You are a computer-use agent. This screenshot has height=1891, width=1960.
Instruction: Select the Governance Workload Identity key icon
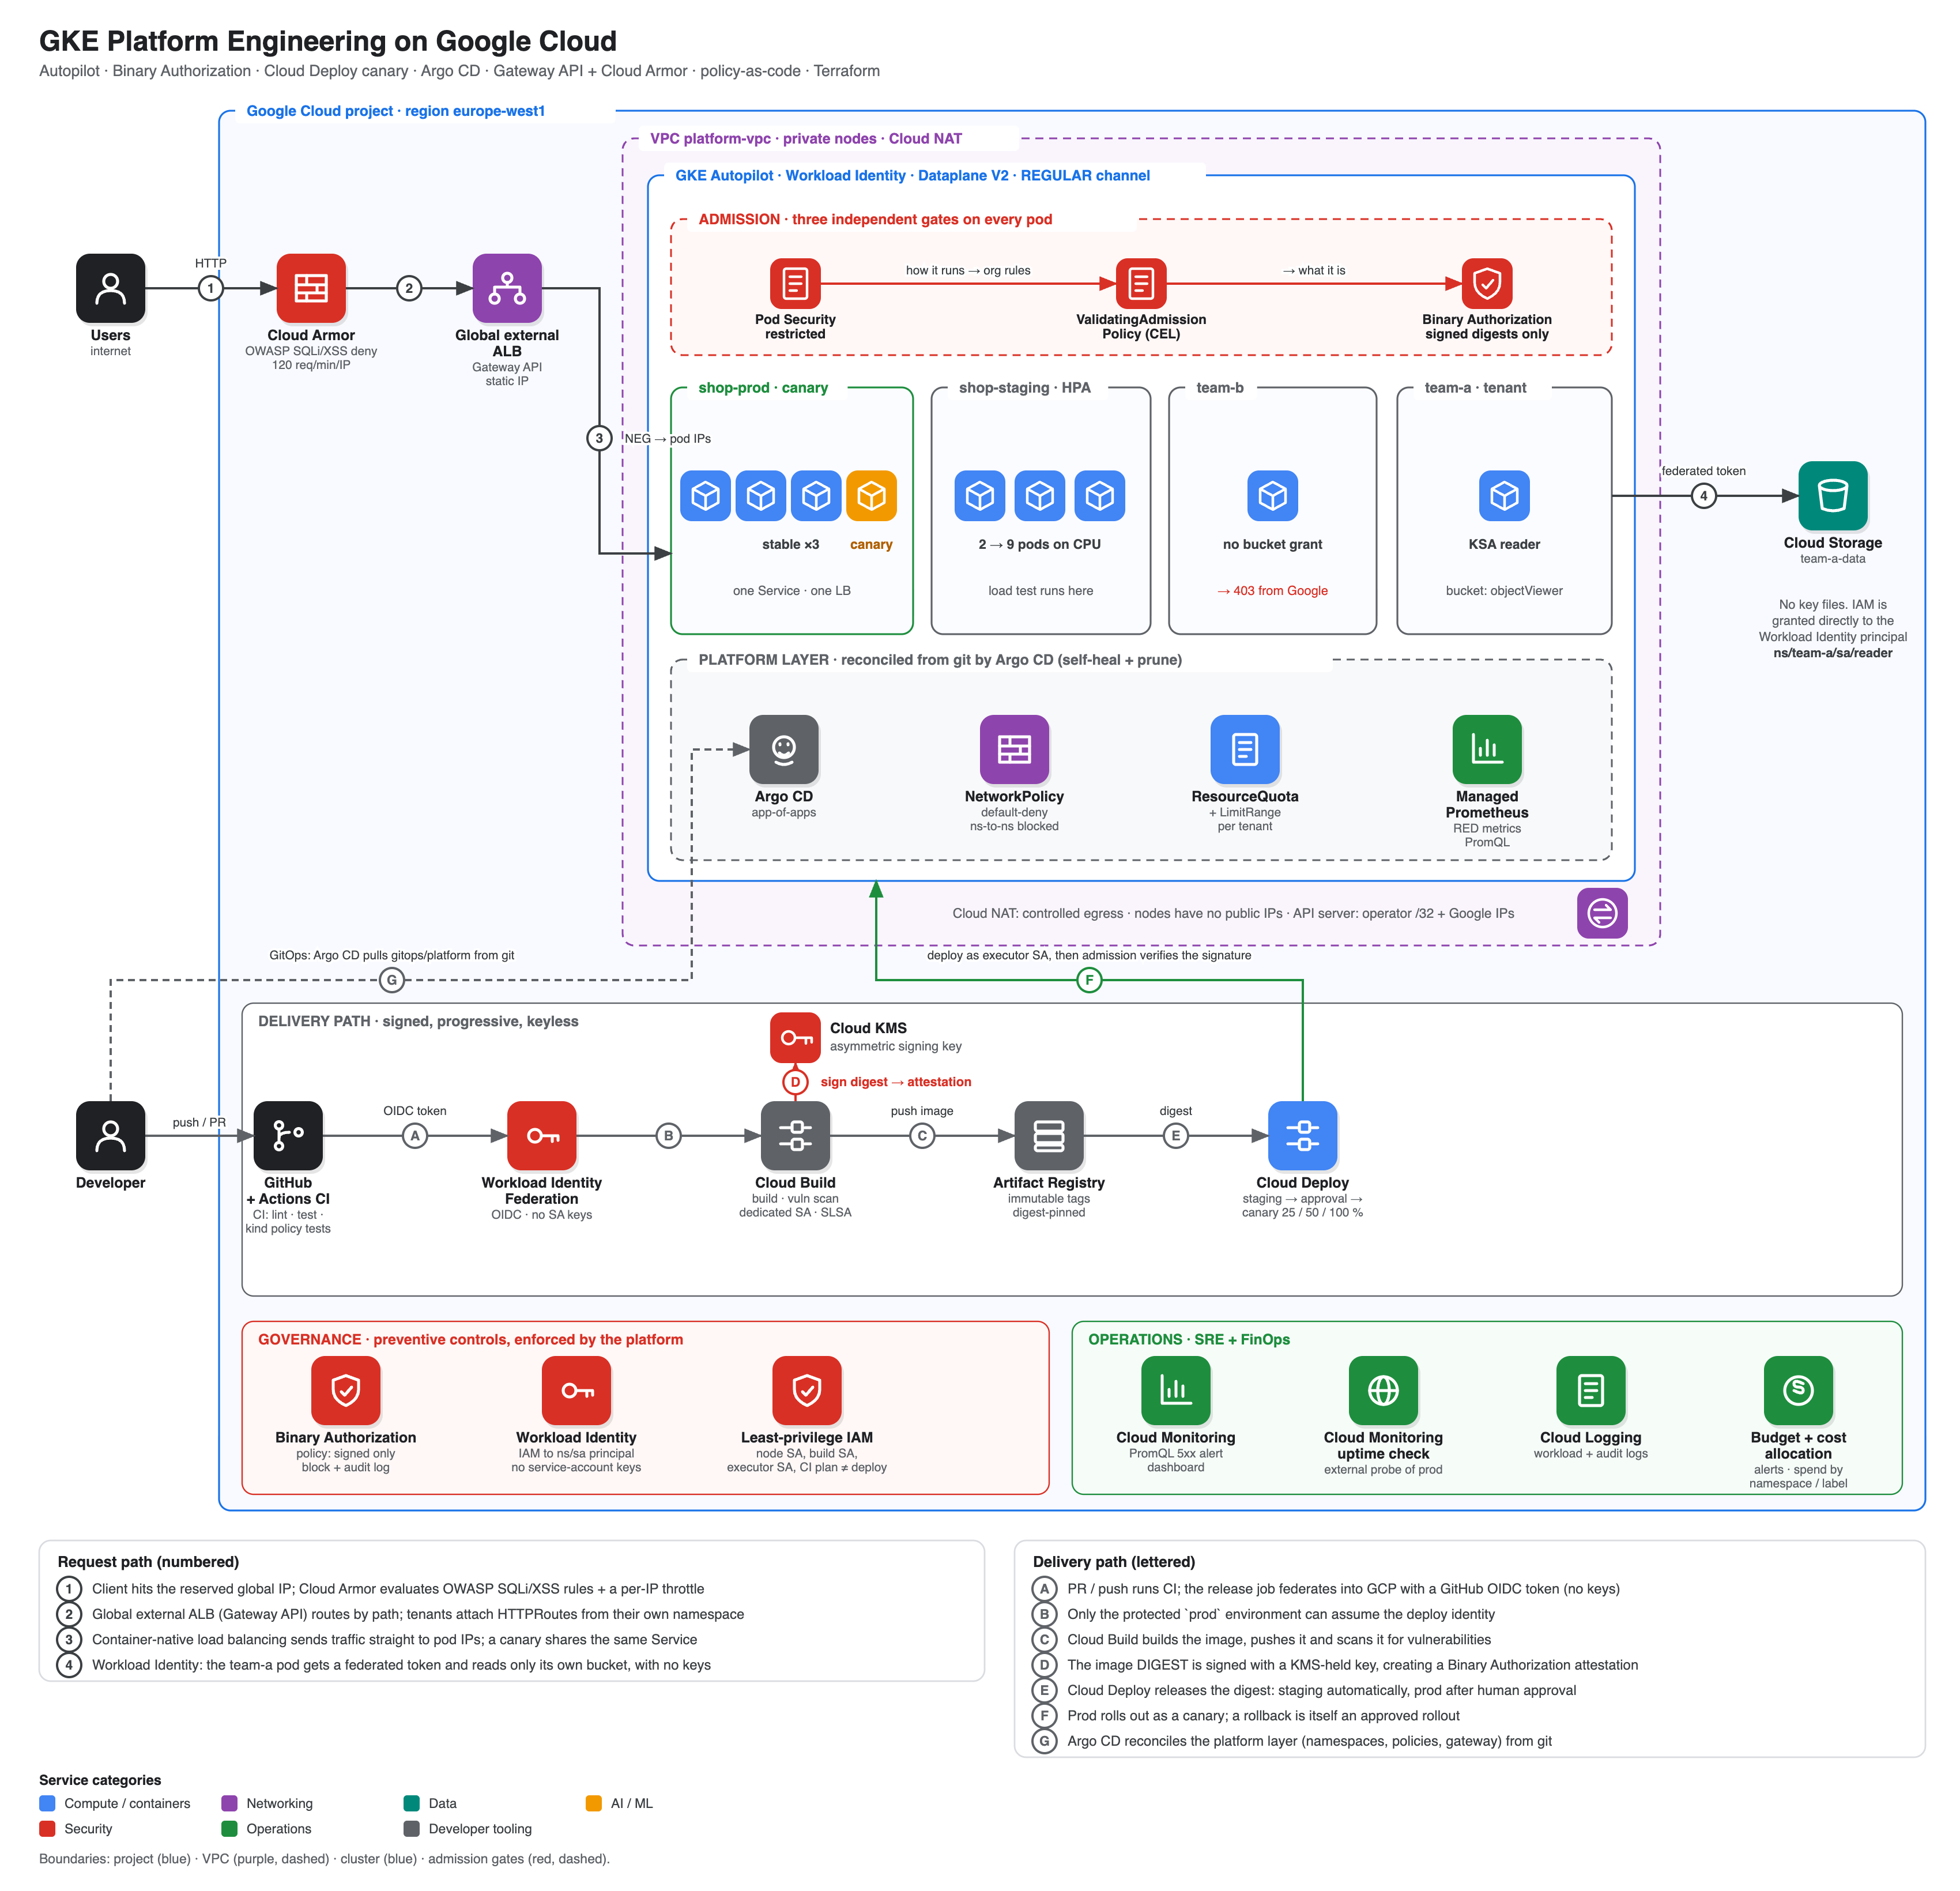576,1390
